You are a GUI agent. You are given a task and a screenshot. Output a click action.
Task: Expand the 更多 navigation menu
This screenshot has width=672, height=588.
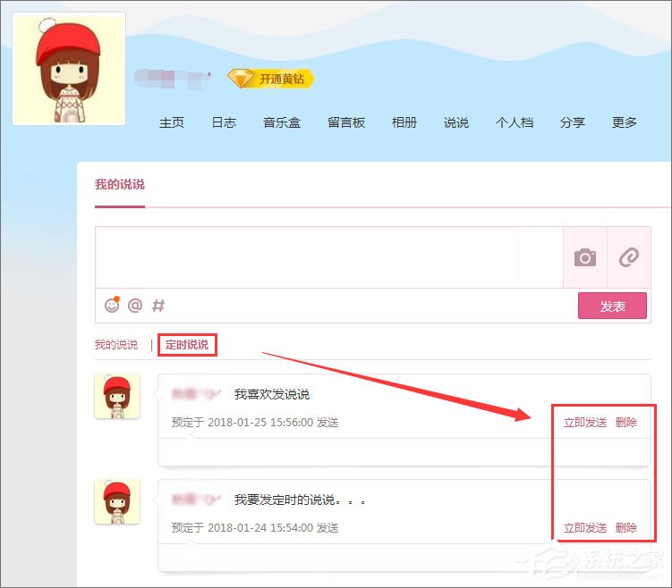pos(625,122)
